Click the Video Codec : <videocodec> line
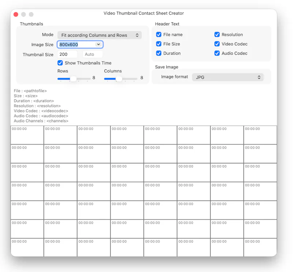 pyautogui.click(x=41, y=111)
